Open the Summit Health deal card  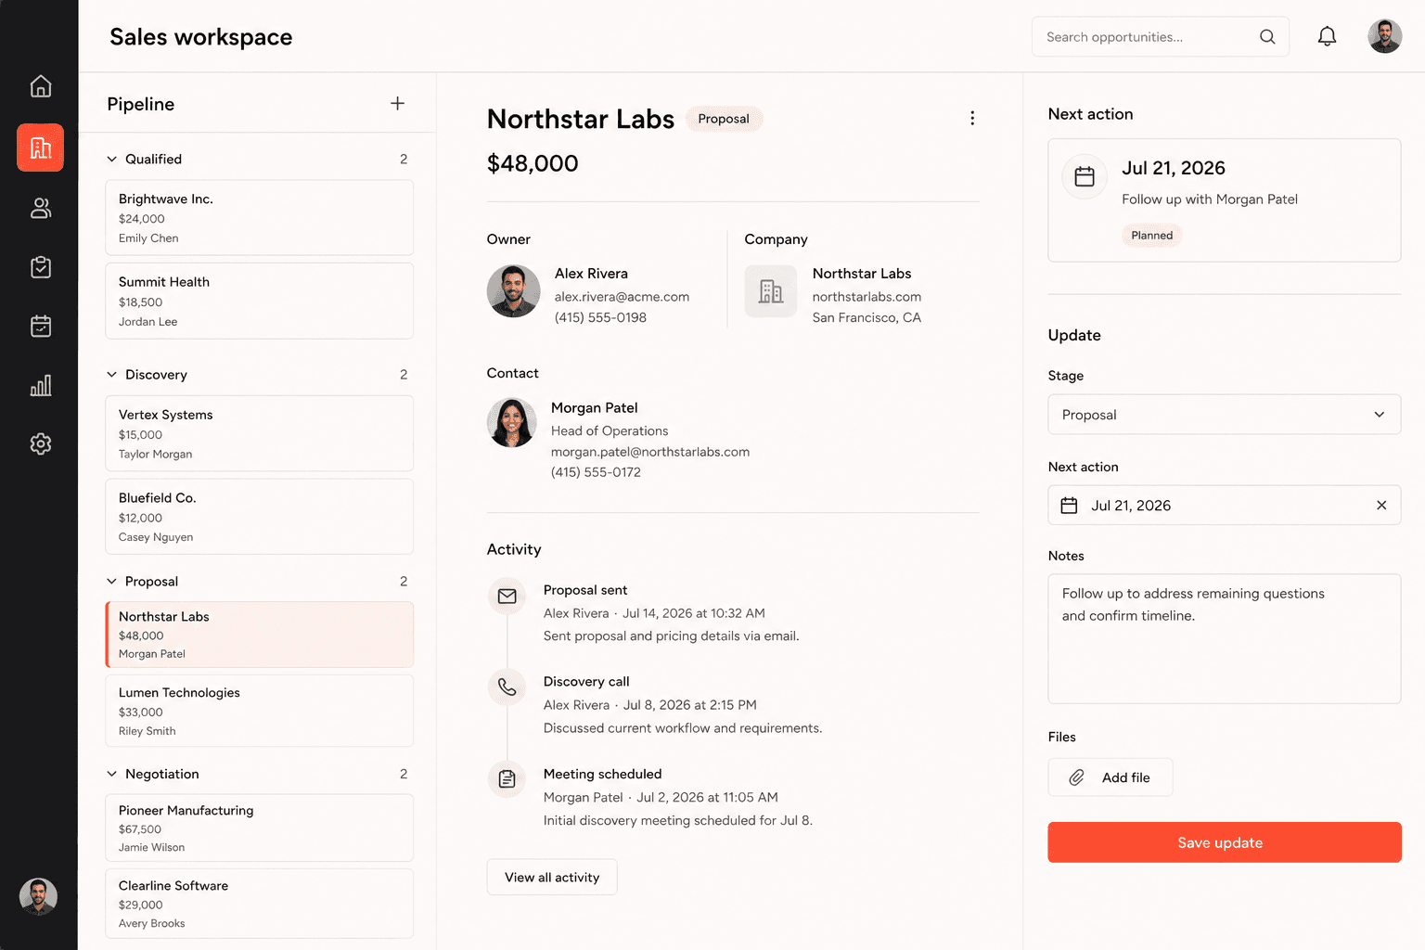(x=259, y=302)
